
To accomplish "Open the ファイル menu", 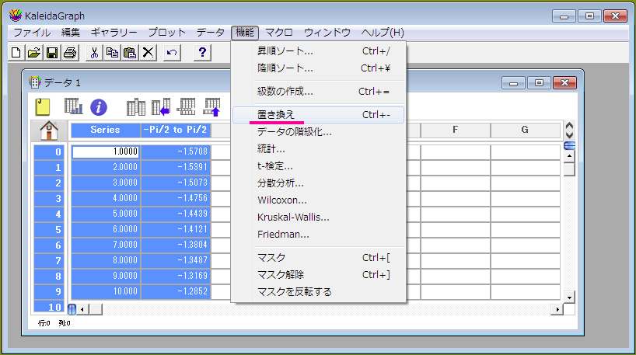I will click(x=32, y=33).
